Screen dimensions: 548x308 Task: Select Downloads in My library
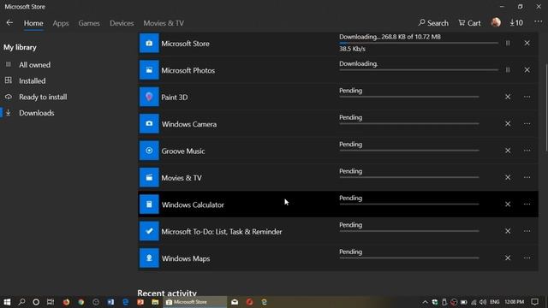37,113
